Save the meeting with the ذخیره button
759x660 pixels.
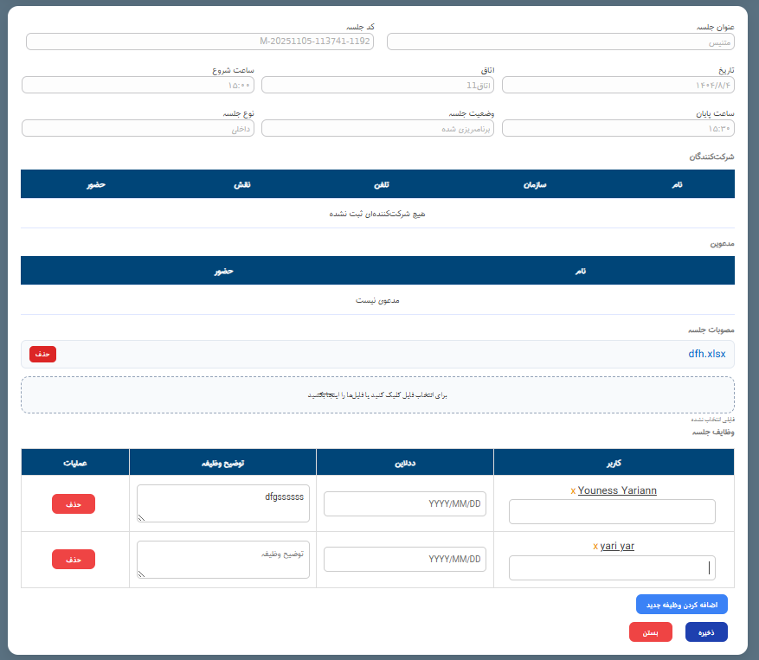[705, 631]
